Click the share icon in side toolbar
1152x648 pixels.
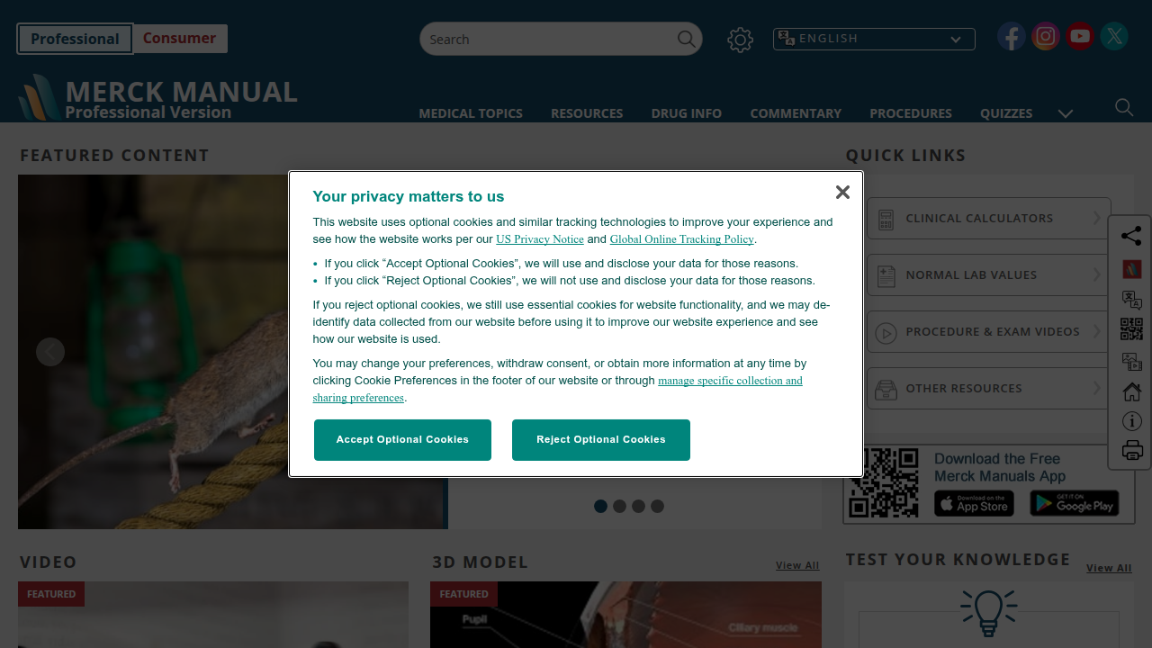1131,236
